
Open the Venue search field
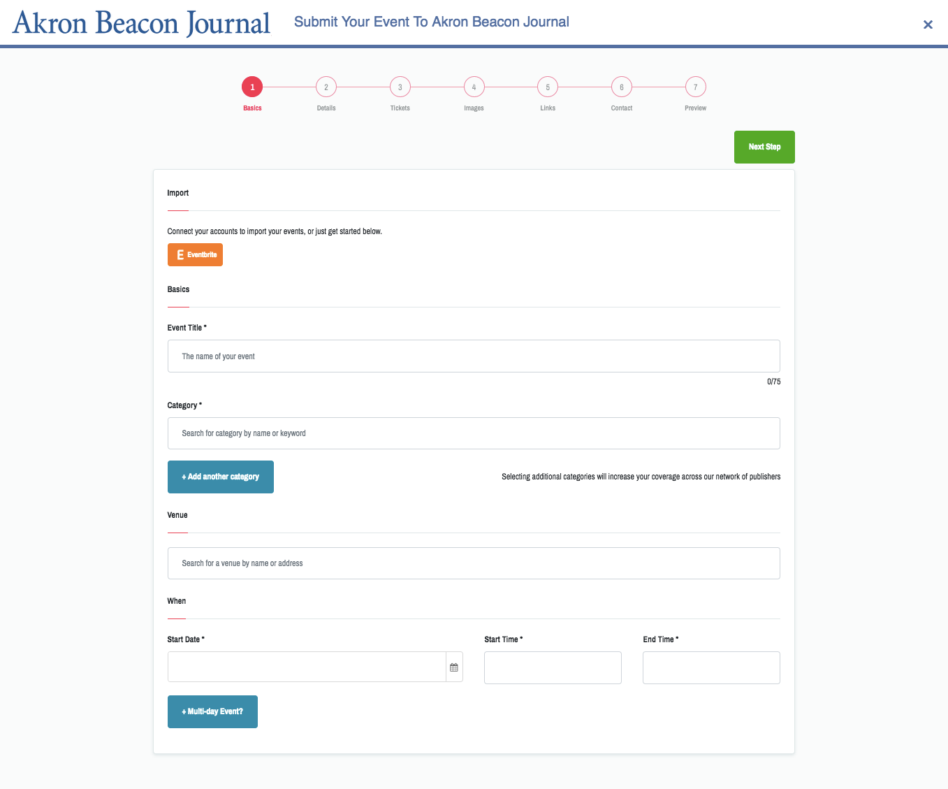[x=474, y=563]
